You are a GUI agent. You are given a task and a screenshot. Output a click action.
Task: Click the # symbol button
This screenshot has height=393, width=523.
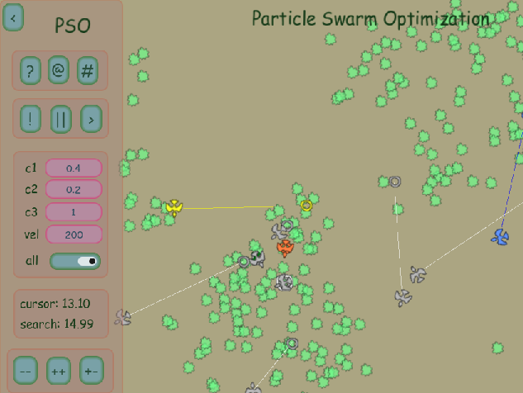(88, 71)
